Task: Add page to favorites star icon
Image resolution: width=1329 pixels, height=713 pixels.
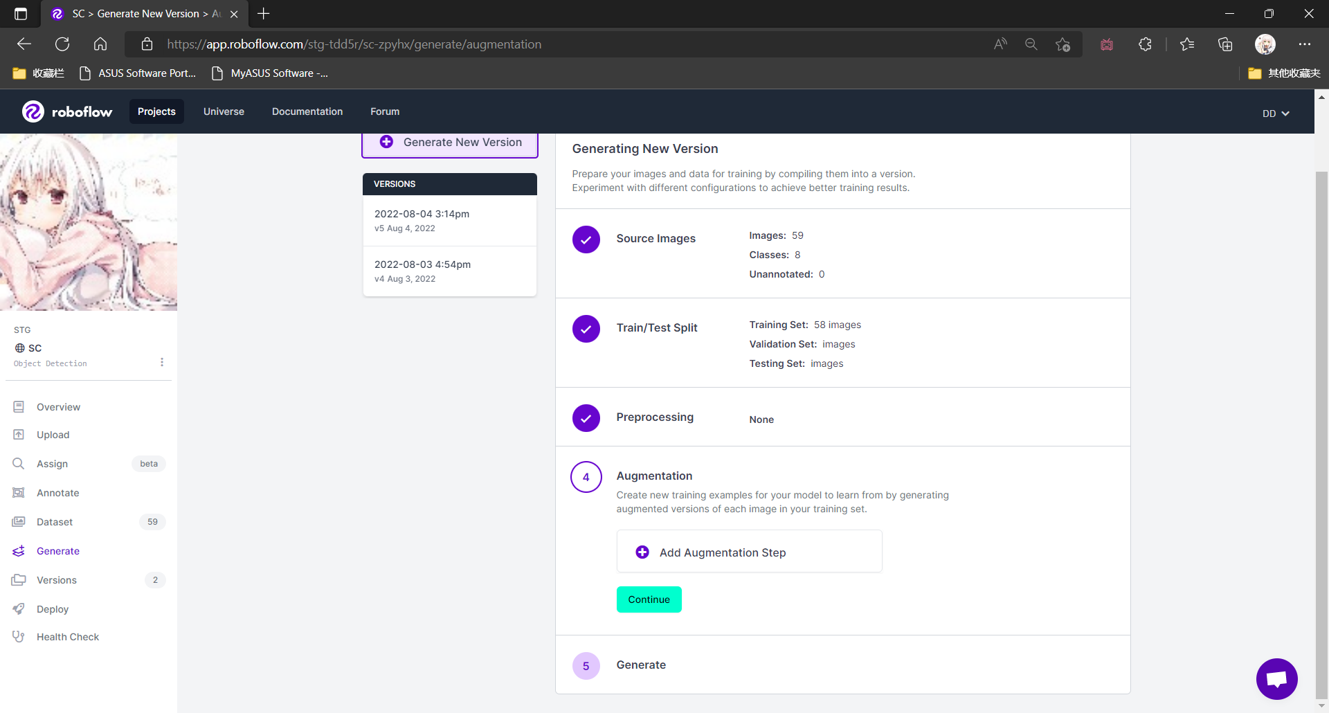Action: coord(1063,44)
